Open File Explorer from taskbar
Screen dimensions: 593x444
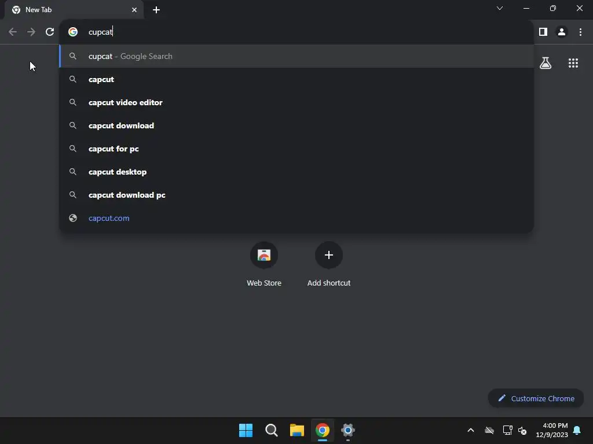pos(297,430)
